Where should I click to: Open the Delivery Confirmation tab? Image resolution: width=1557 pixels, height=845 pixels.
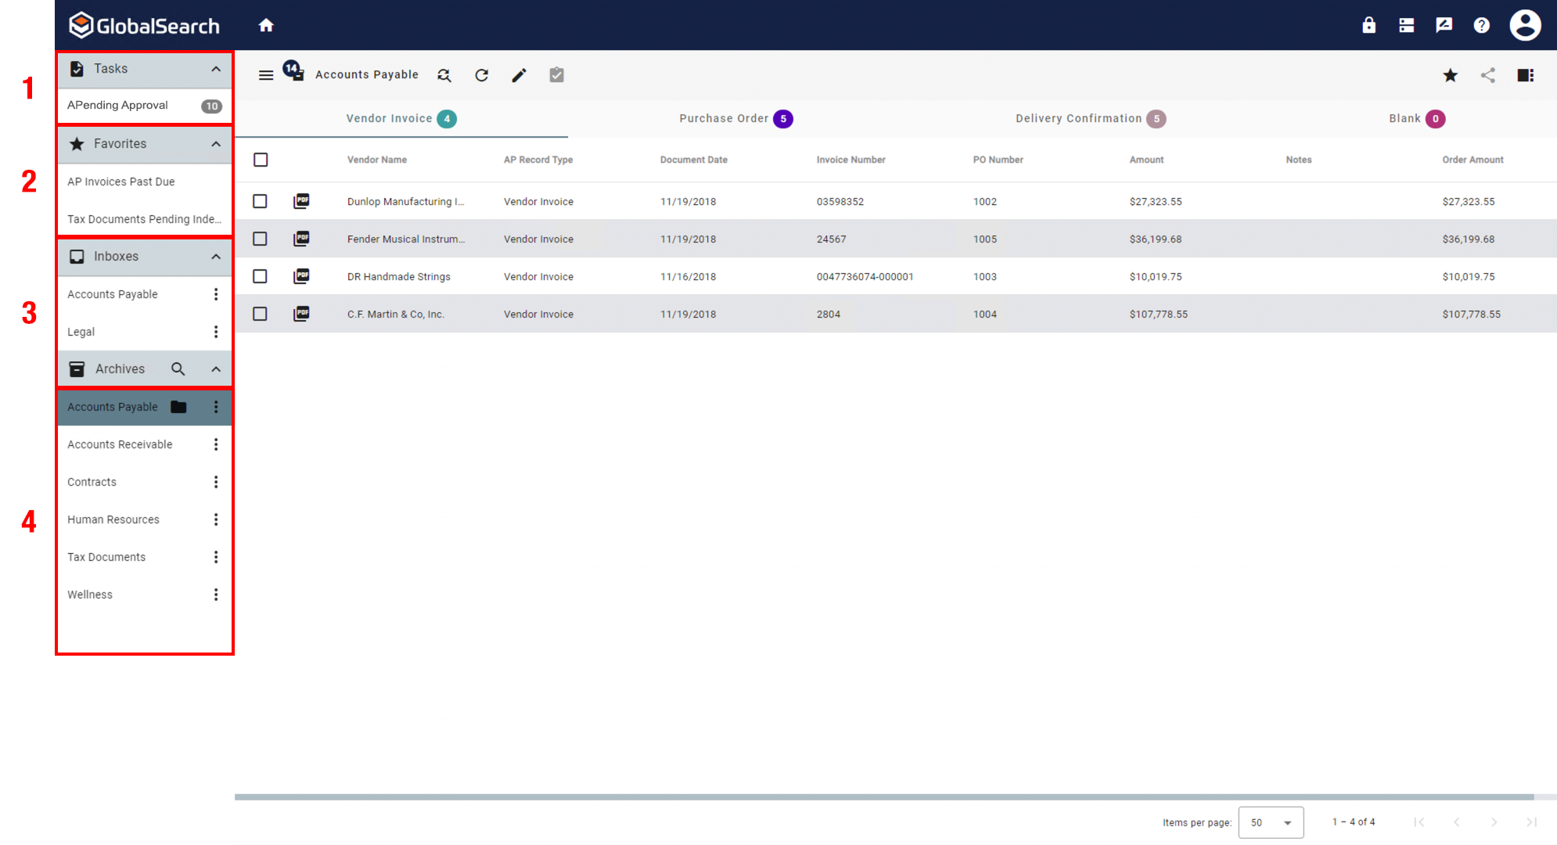coord(1089,118)
